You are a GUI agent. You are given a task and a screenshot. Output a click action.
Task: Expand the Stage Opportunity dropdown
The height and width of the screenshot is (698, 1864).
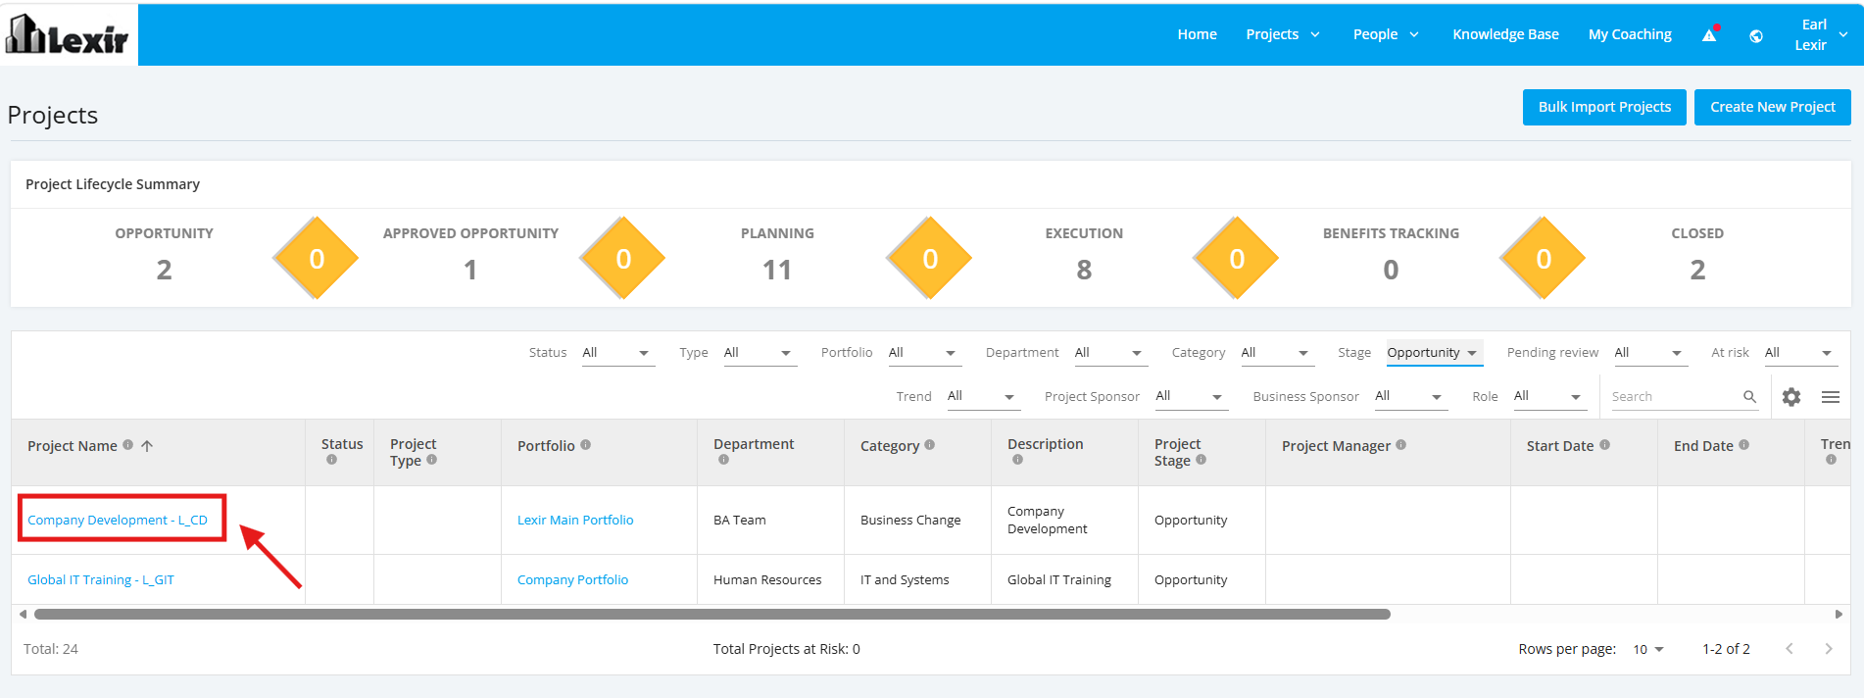click(1434, 353)
